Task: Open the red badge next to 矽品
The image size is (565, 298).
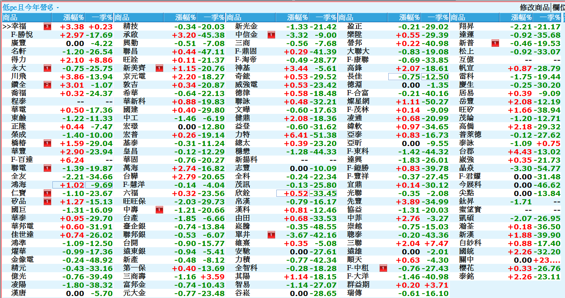Action: coord(47,202)
